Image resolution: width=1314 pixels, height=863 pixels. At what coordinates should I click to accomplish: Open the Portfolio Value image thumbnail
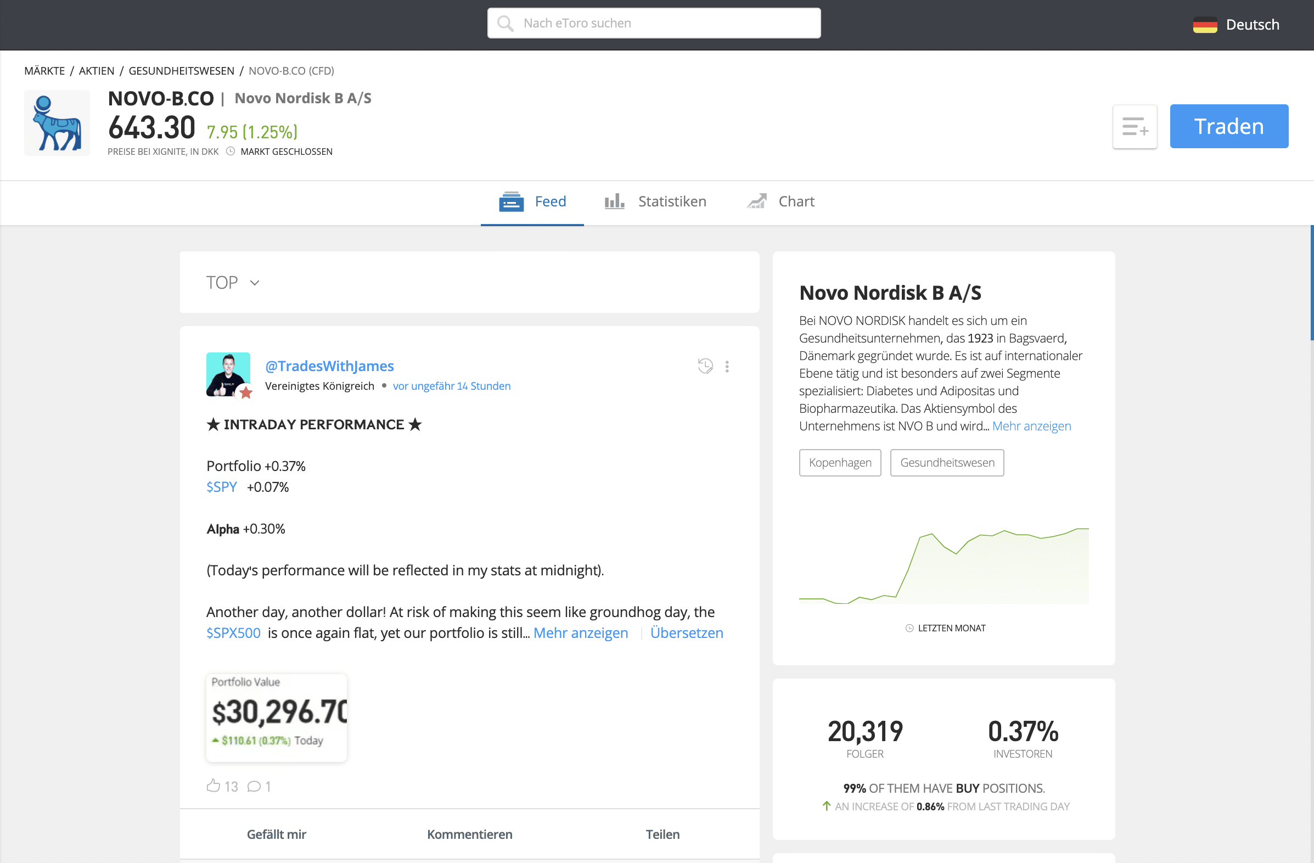point(277,718)
